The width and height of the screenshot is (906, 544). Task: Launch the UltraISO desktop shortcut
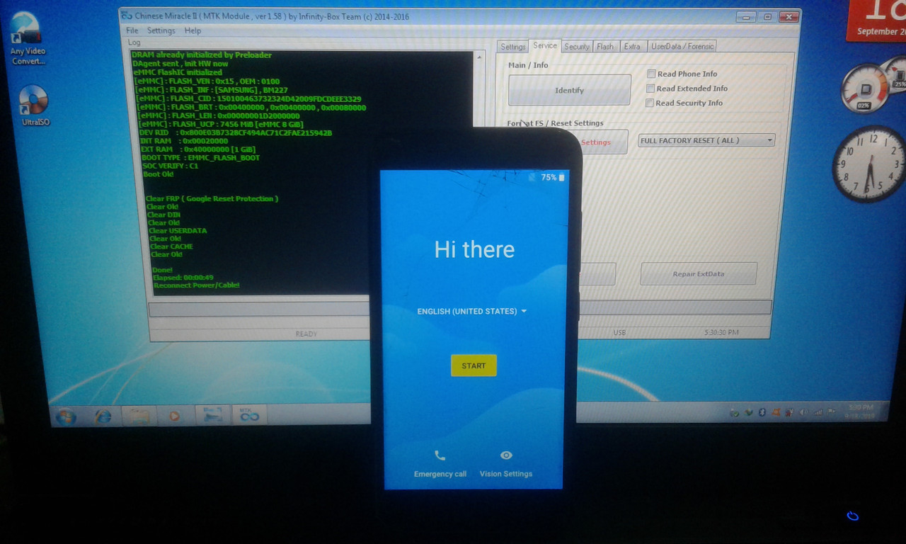(x=35, y=106)
